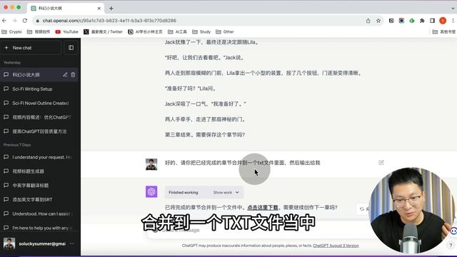Open the help question mark icon

[x=451, y=246]
